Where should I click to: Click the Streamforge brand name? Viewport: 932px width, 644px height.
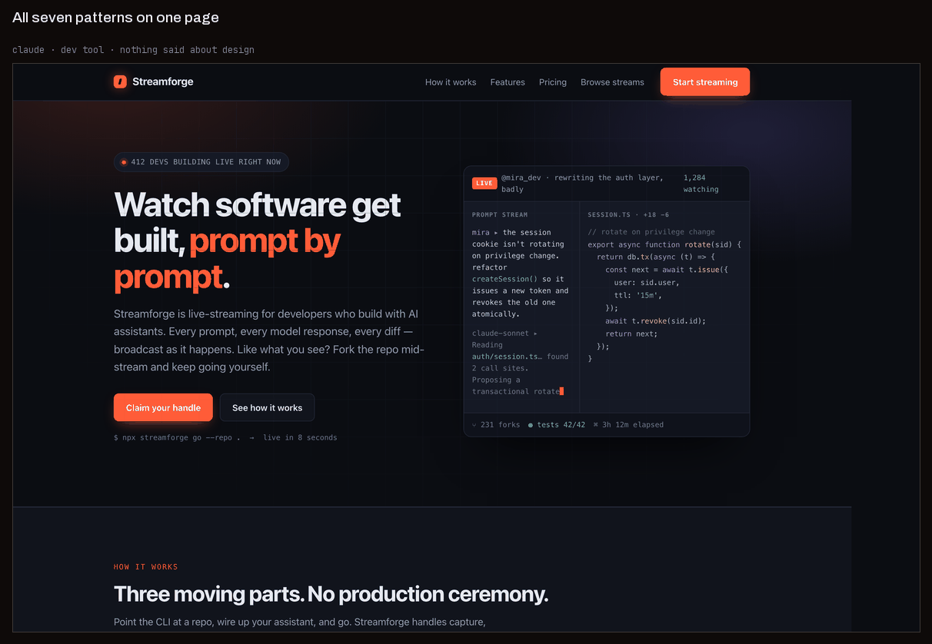(x=163, y=81)
